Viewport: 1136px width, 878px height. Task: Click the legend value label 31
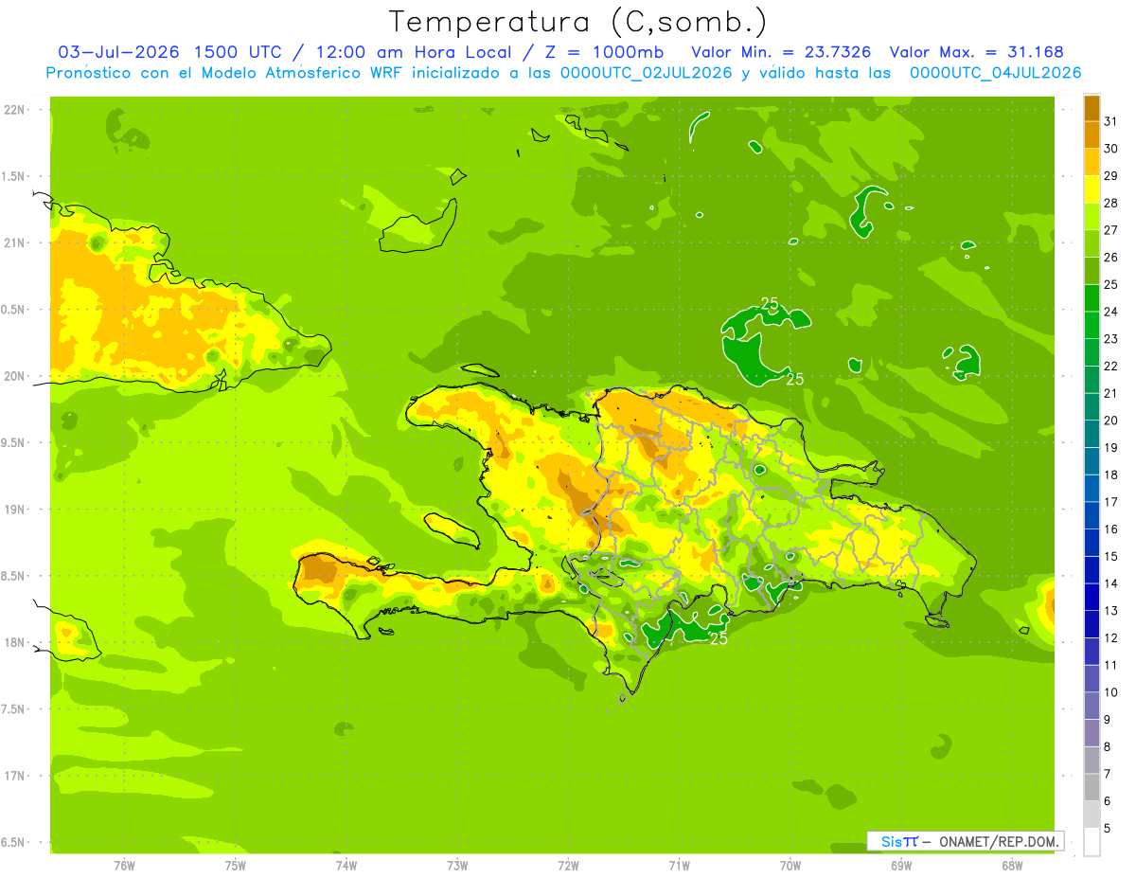[1110, 121]
